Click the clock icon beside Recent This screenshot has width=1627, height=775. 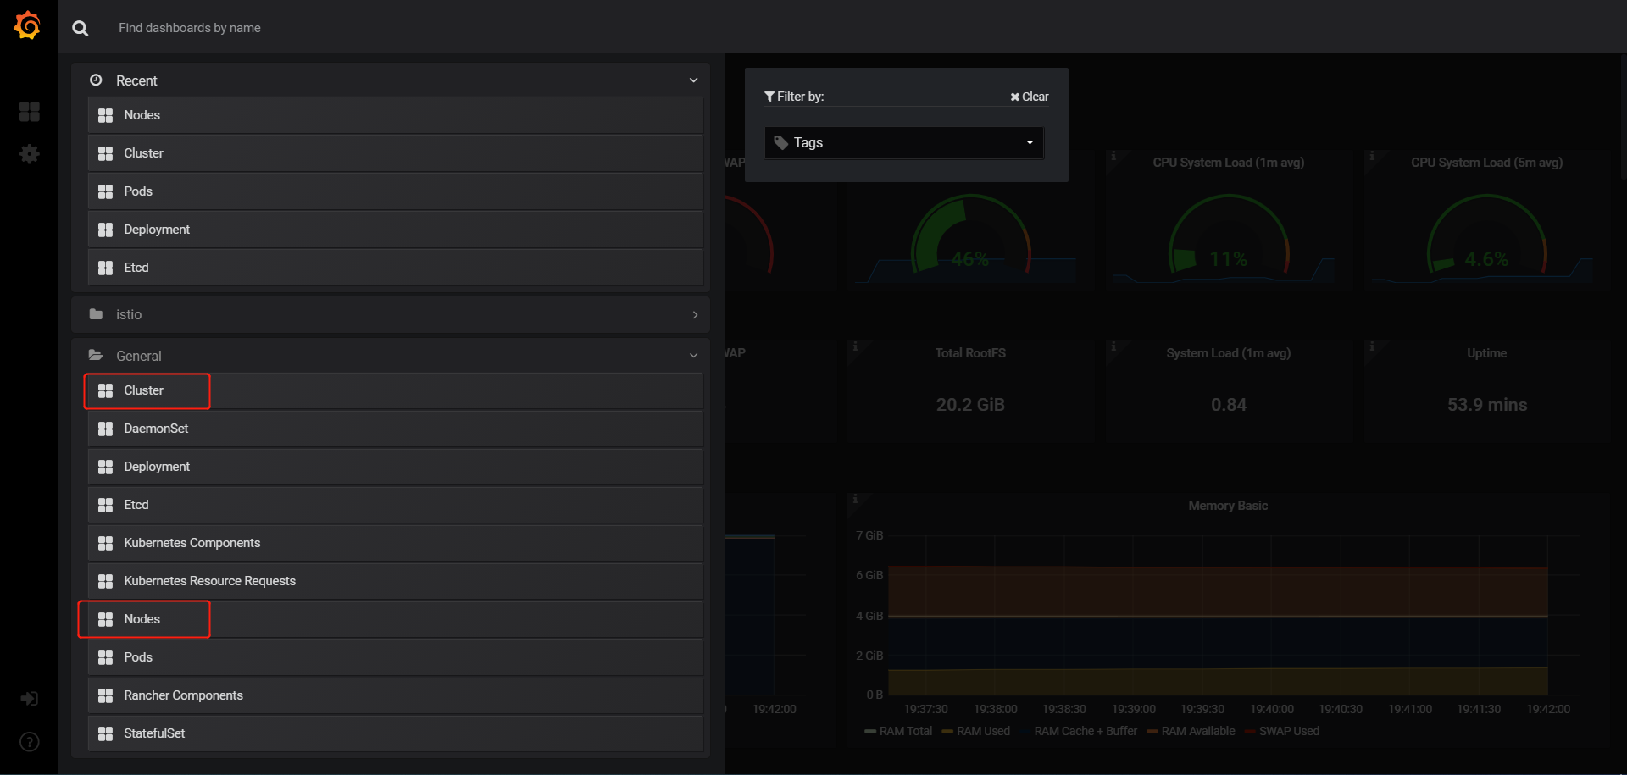(96, 80)
